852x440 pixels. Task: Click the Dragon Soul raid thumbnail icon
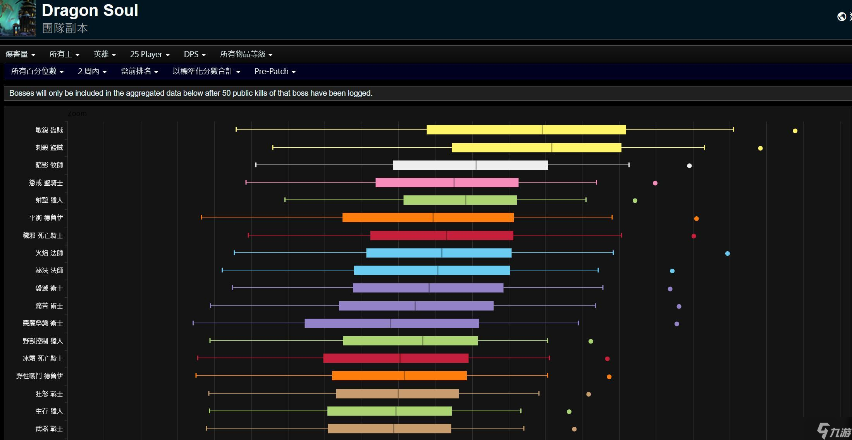pyautogui.click(x=17, y=18)
